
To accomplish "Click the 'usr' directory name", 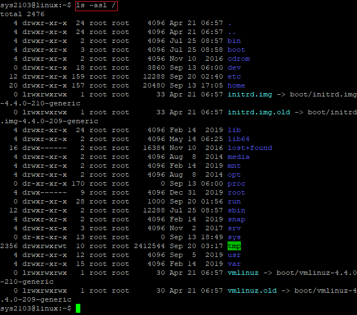I will click(x=234, y=255).
